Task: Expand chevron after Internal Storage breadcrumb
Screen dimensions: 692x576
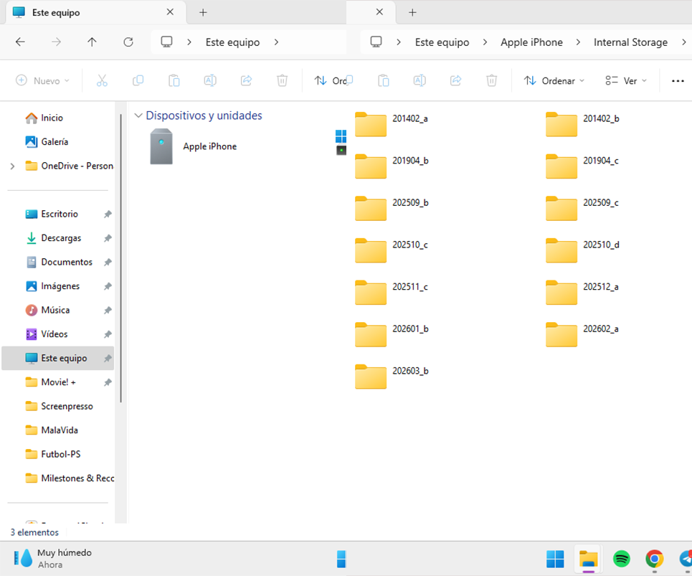Action: tap(682, 42)
